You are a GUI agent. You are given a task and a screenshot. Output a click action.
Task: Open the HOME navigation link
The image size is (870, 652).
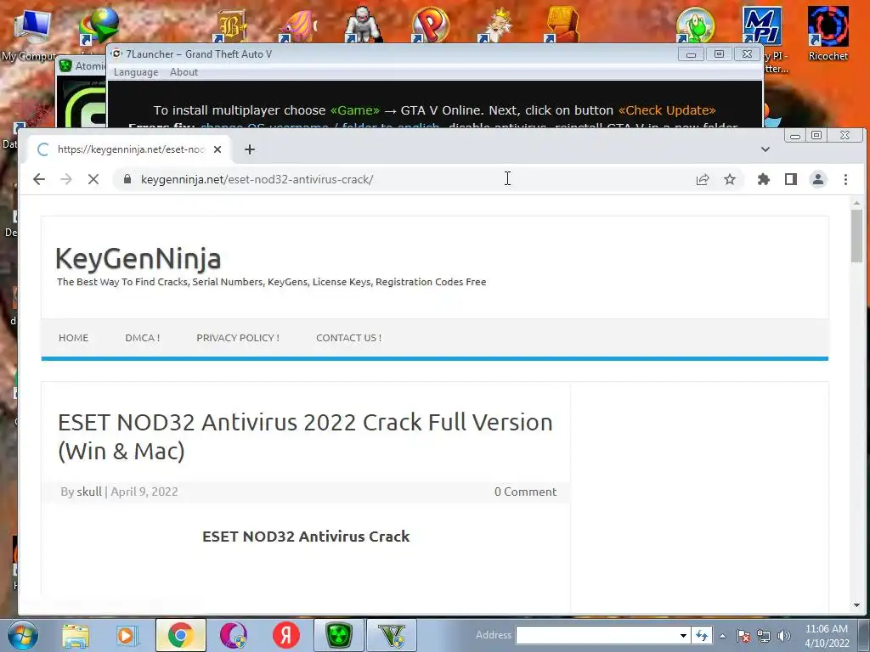point(73,338)
